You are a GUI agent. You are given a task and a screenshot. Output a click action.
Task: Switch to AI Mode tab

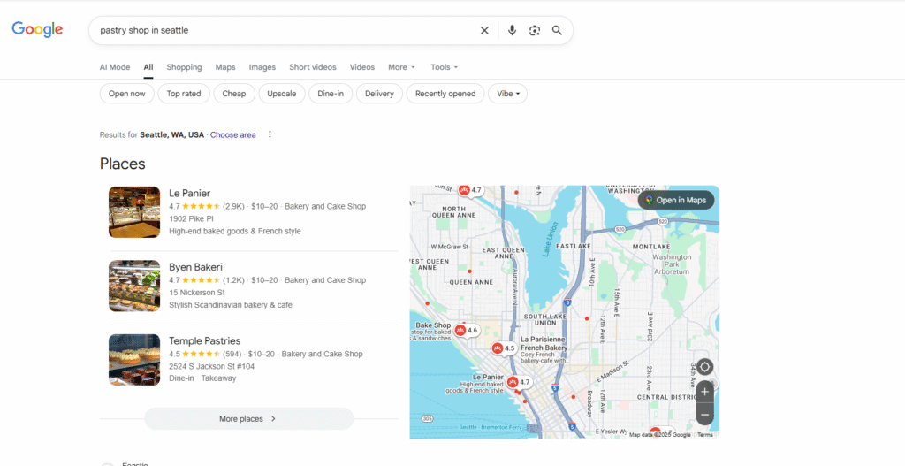(x=115, y=67)
